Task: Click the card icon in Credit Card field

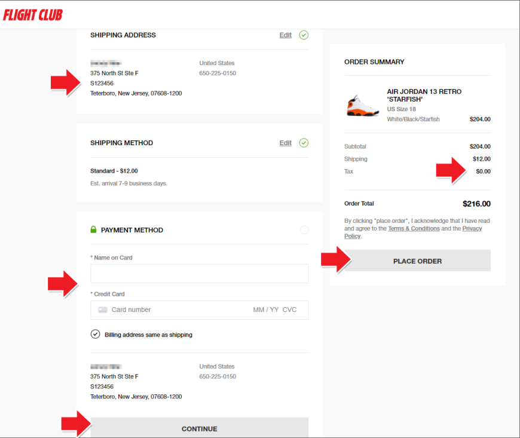Action: (103, 310)
